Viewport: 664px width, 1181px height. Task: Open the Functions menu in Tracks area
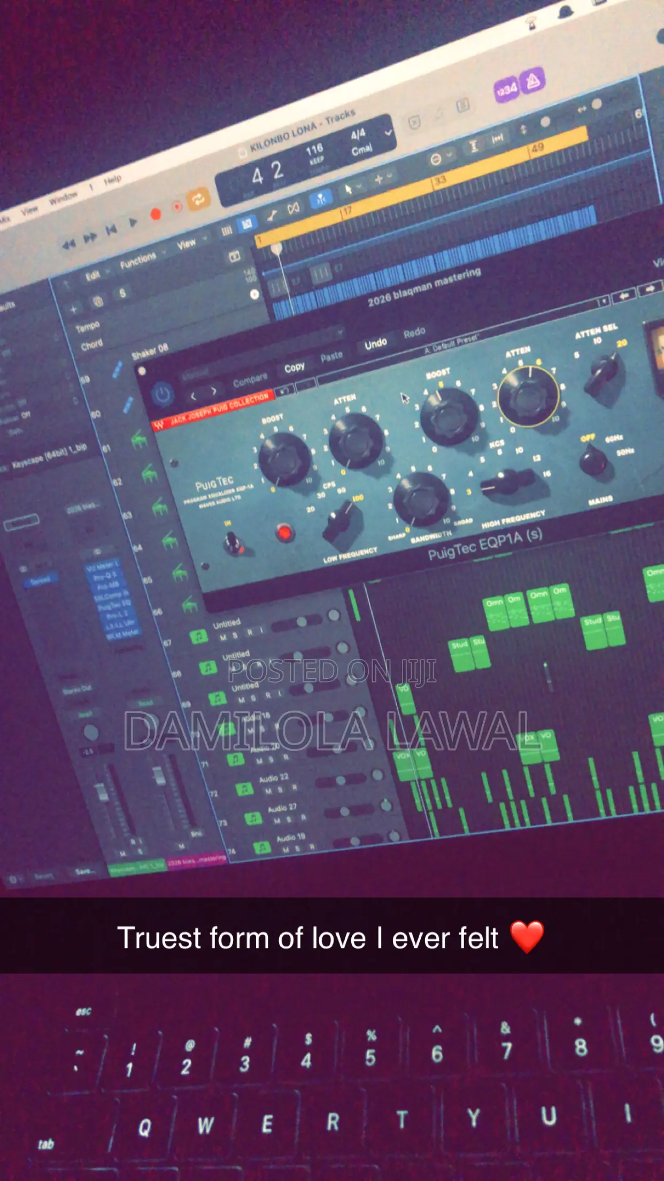click(138, 260)
